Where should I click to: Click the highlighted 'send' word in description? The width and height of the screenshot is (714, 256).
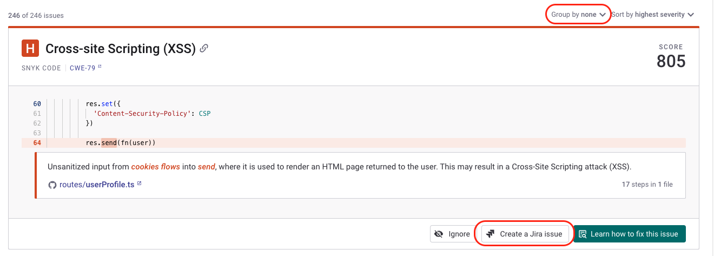pos(207,167)
